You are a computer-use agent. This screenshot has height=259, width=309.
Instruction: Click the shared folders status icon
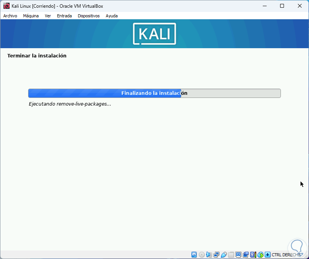(231, 254)
